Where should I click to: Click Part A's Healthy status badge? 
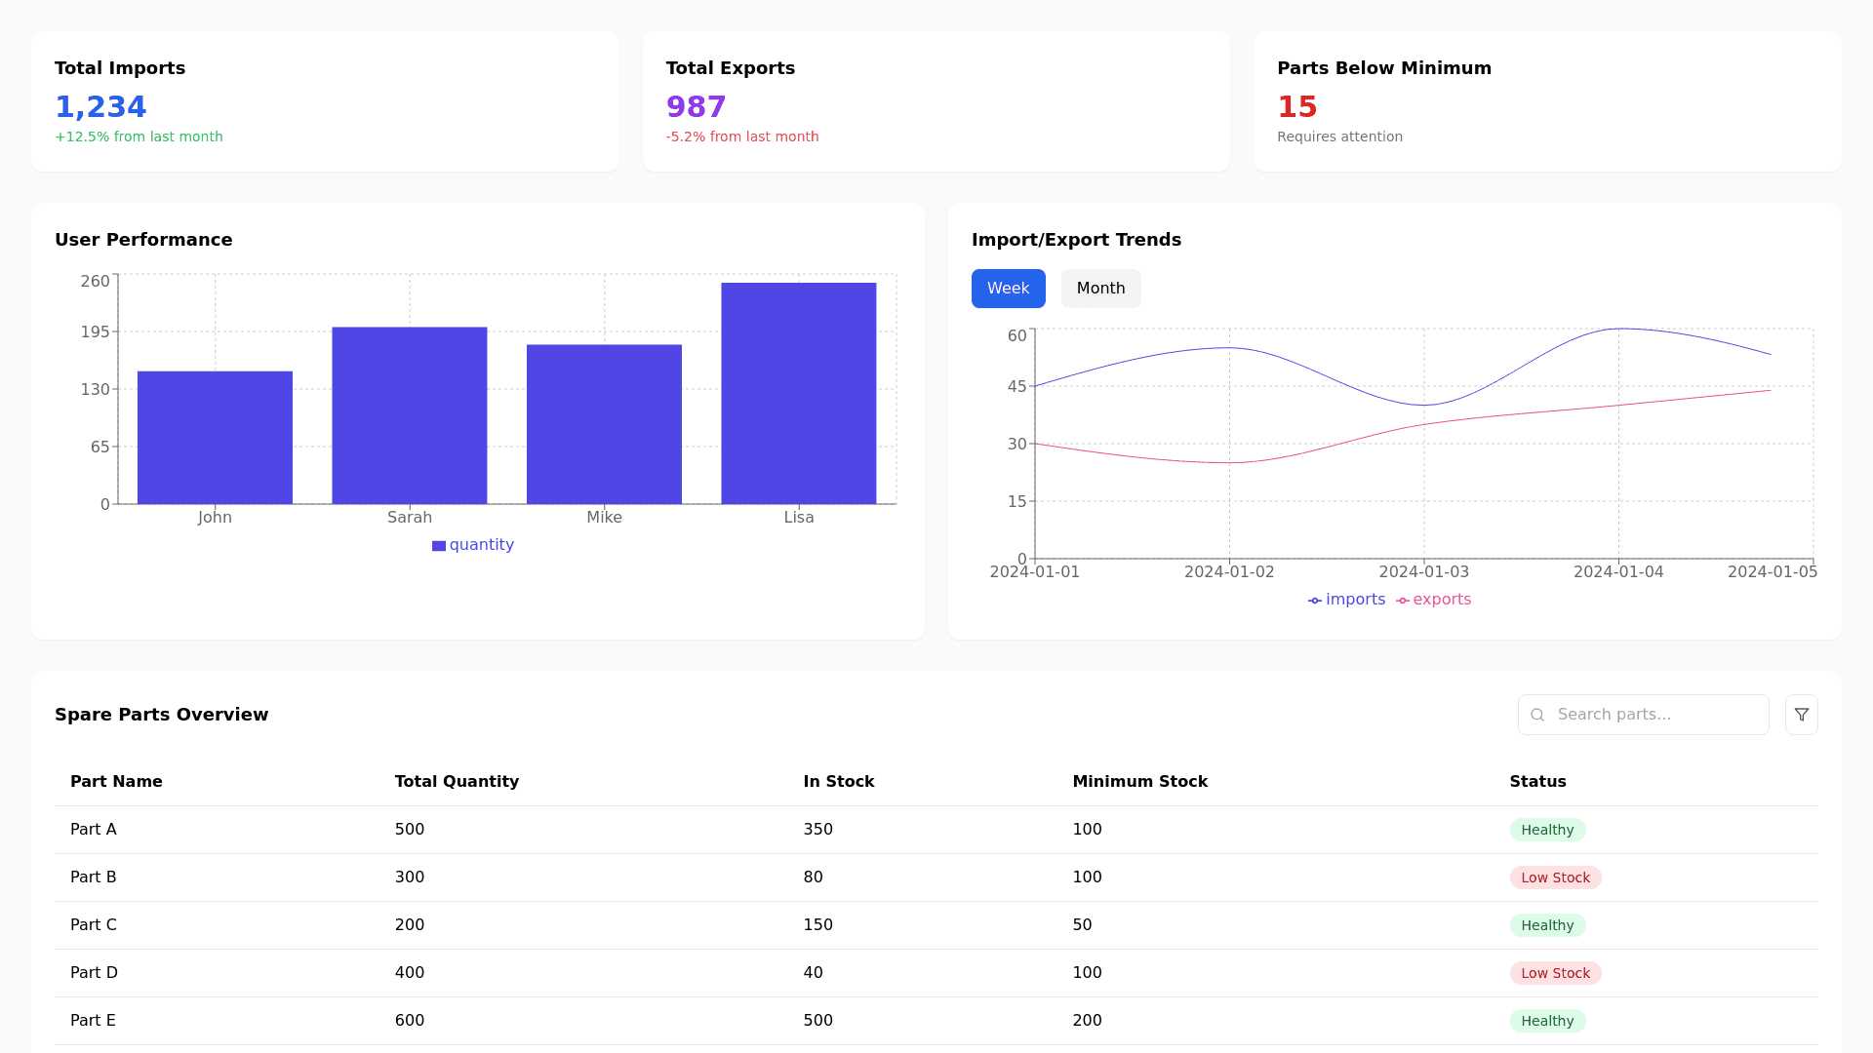coord(1547,830)
